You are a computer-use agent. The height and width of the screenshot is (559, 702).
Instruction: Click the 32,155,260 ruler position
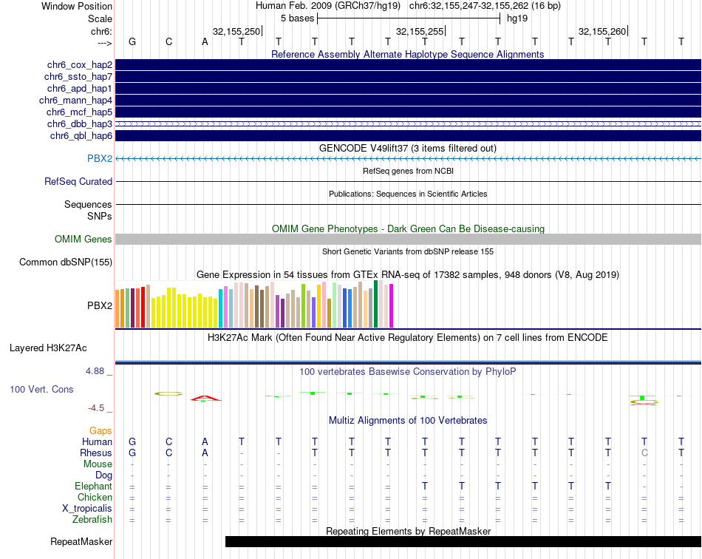[602, 31]
